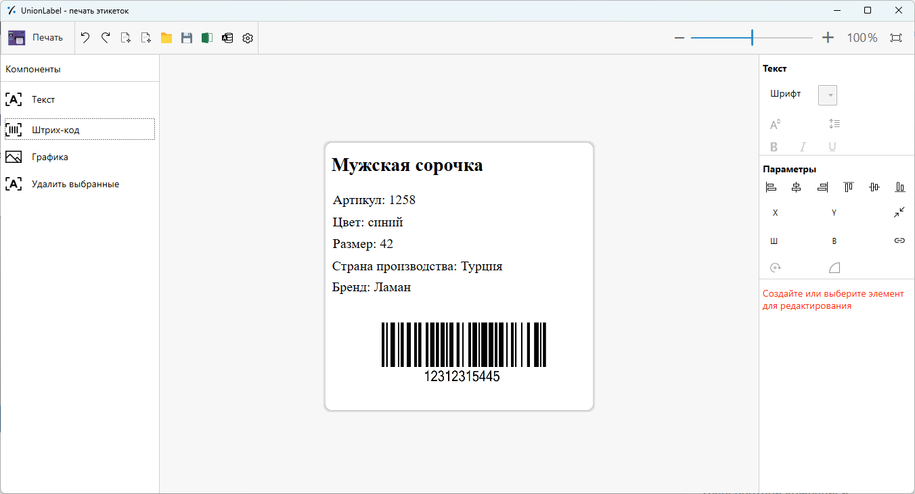Zoom in with the plus button
This screenshot has width=915, height=494.
[x=828, y=38]
